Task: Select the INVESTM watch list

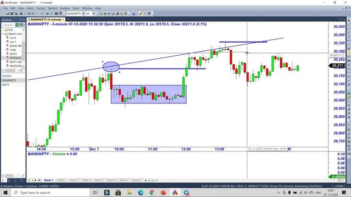Action: [15, 66]
